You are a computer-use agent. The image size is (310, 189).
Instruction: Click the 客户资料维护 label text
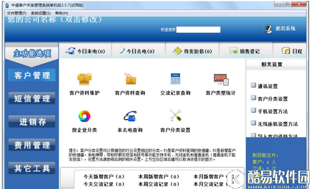click(x=85, y=93)
